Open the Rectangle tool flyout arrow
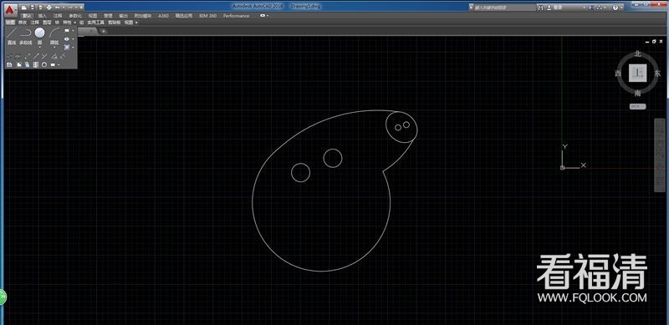 click(73, 31)
